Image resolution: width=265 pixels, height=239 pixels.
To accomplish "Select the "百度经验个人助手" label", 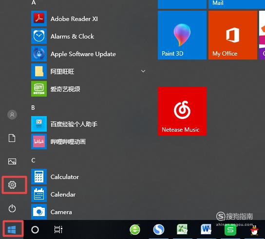I will pyautogui.click(x=74, y=124).
